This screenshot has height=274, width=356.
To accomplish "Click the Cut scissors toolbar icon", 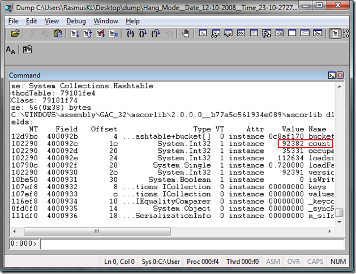I will pyautogui.click(x=32, y=33).
